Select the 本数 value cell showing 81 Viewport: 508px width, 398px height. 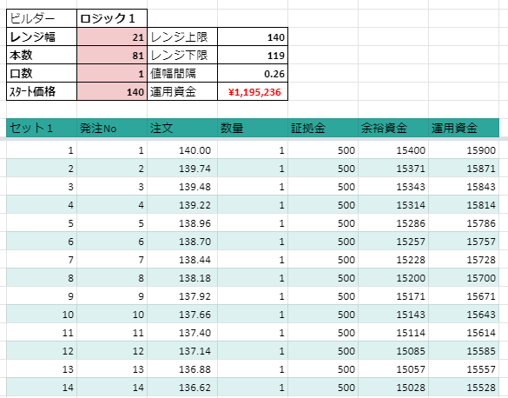tap(112, 55)
